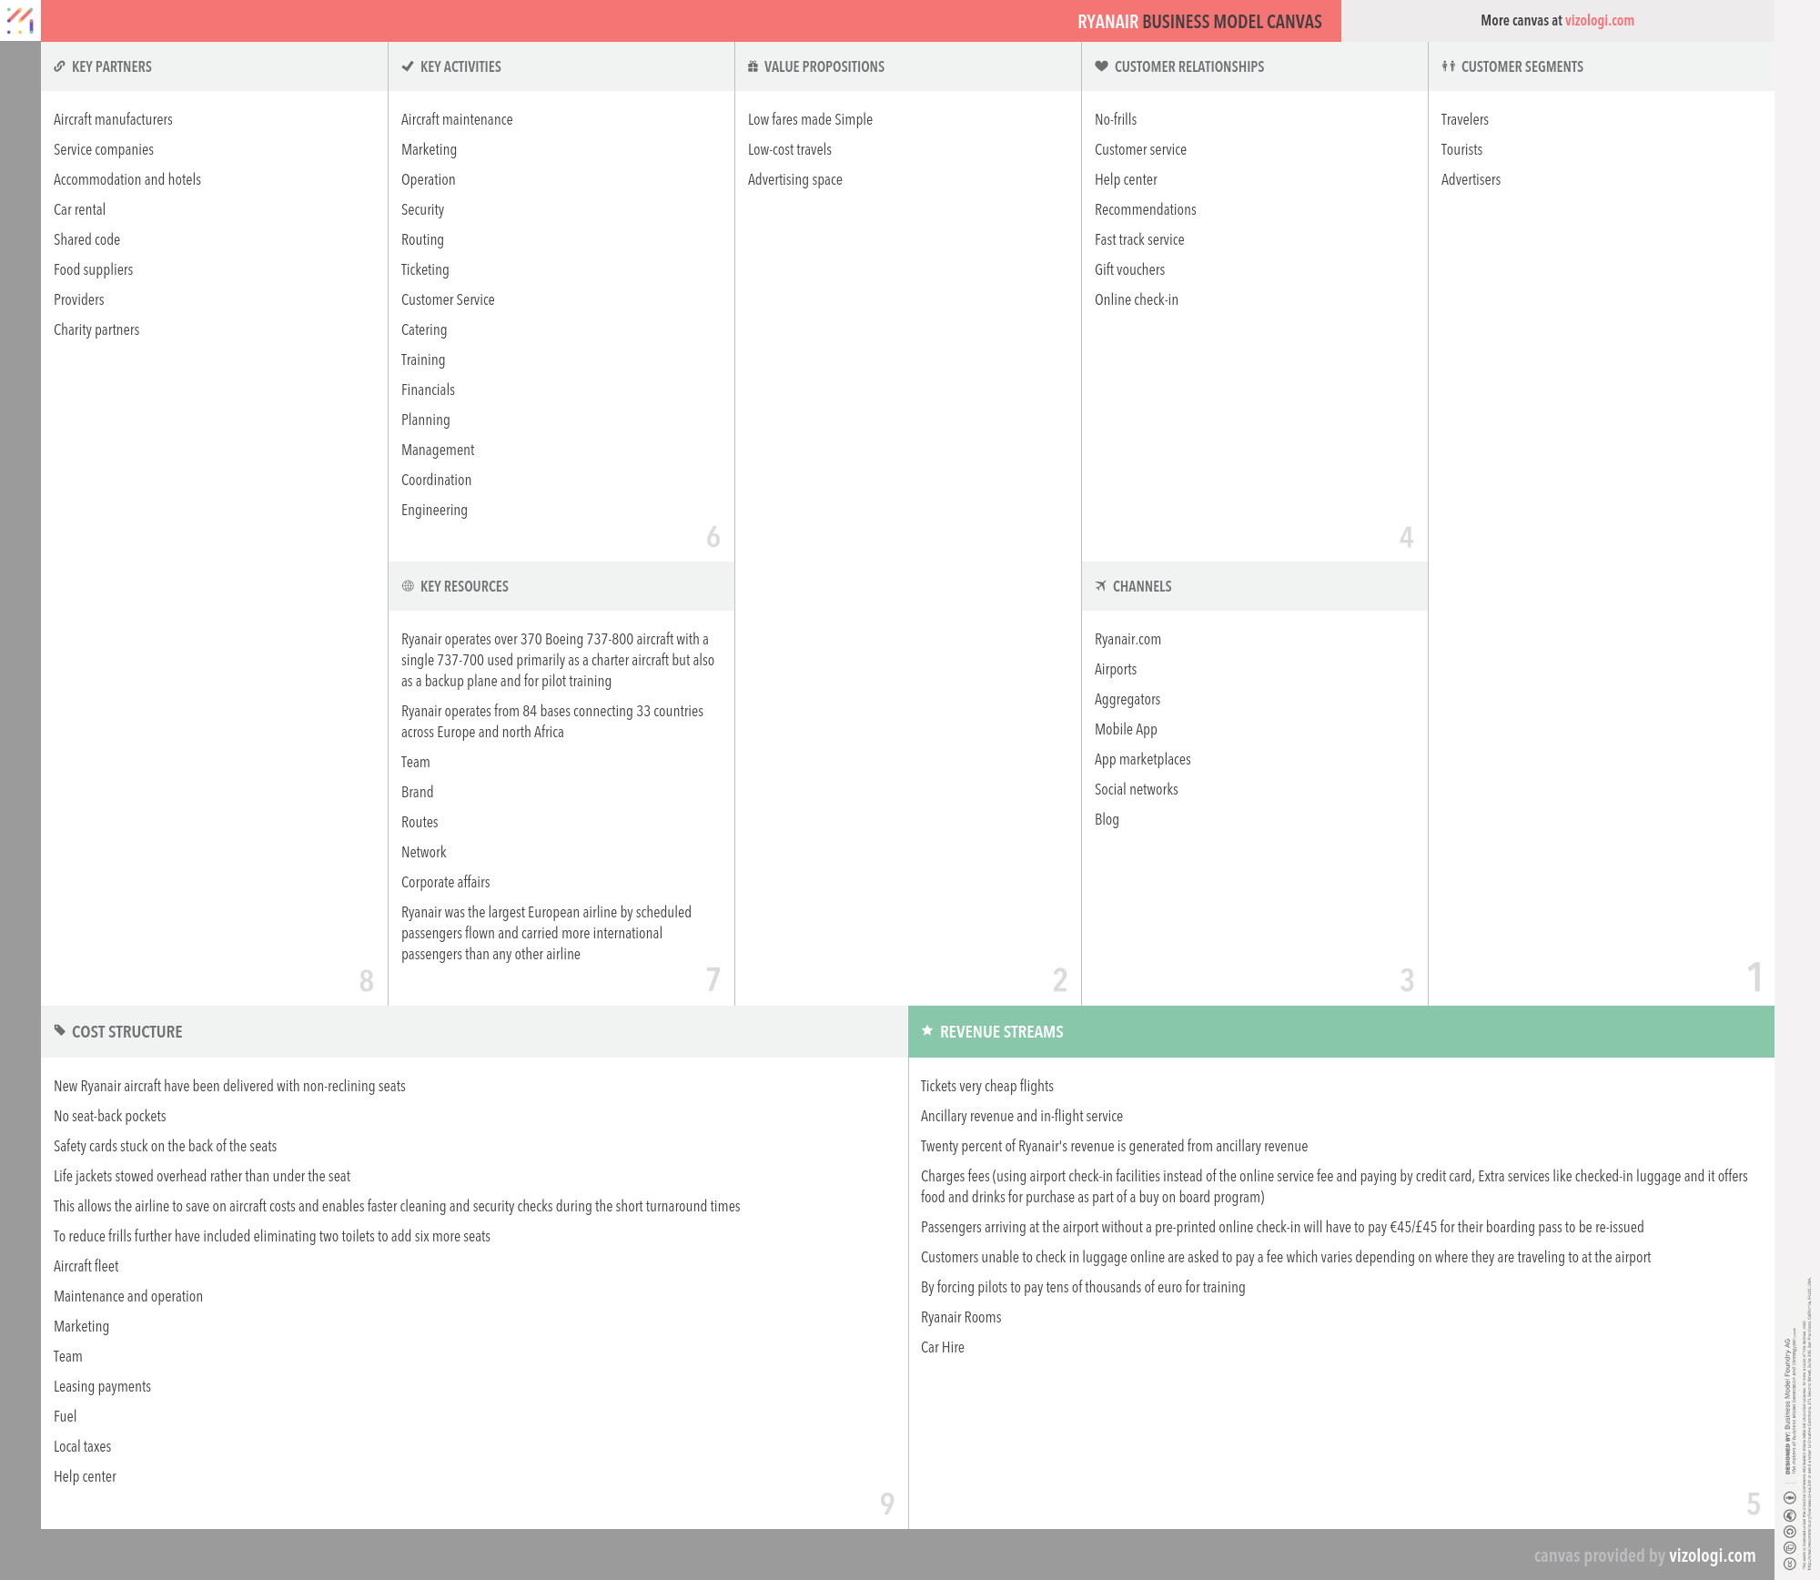Screen dimensions: 1820x1580
Task: Click 'Routes' under Key Resources
Action: (420, 822)
